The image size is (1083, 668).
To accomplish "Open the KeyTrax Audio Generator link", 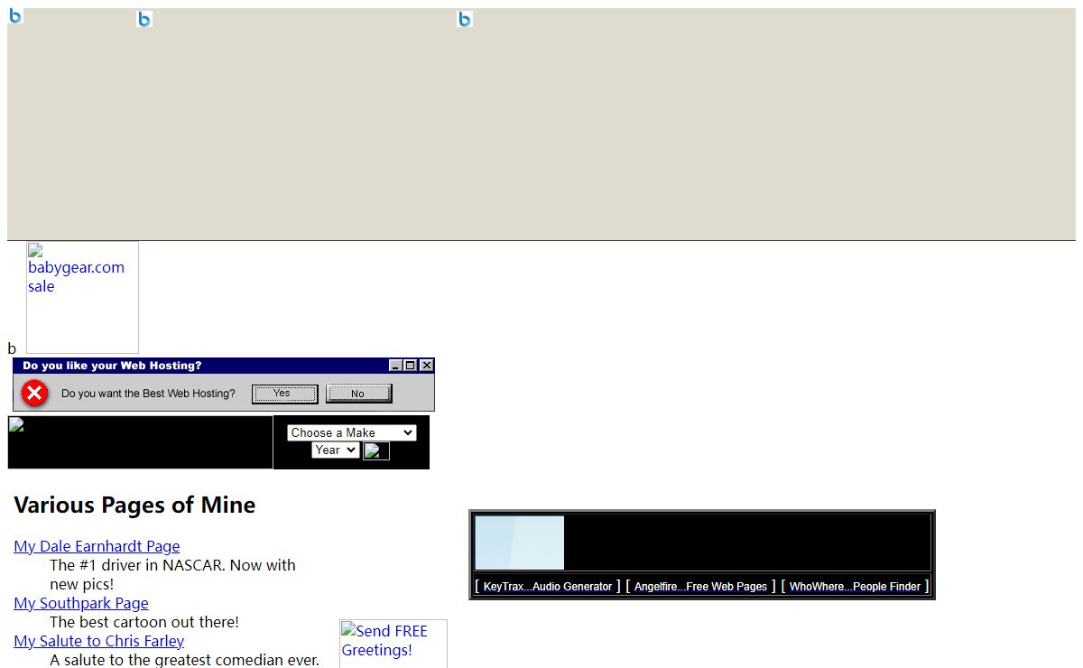I will coord(547,587).
